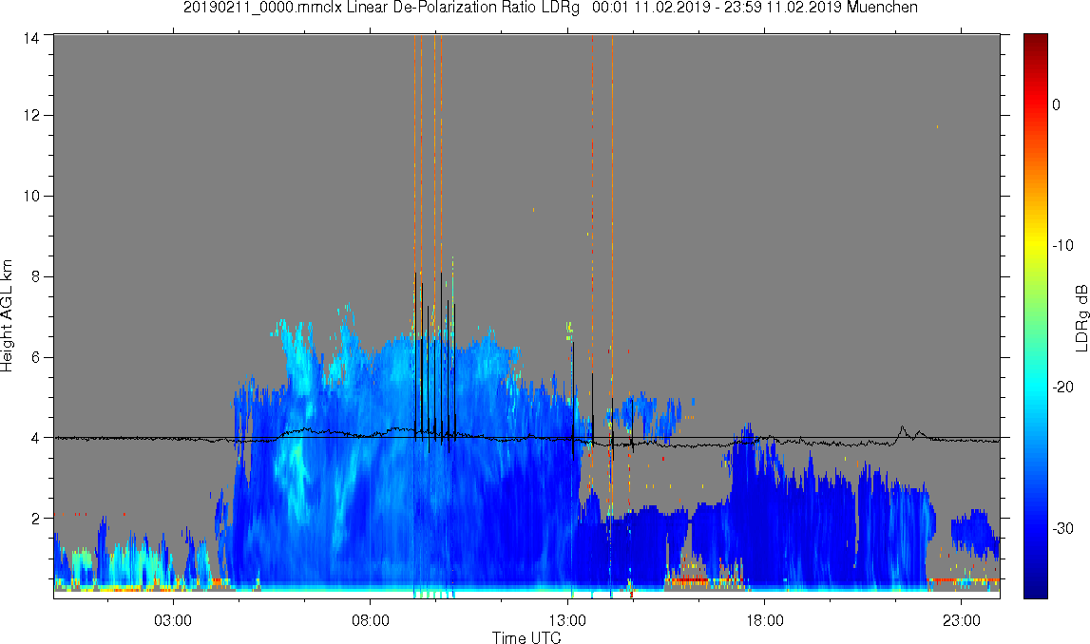Click the -20 value on colorbar scale
This screenshot has height=644, width=1090.
click(1062, 387)
